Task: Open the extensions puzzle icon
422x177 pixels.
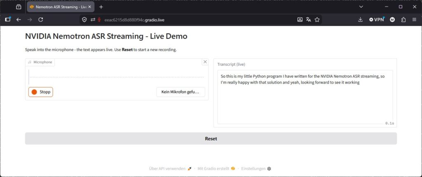Action: (x=403, y=20)
